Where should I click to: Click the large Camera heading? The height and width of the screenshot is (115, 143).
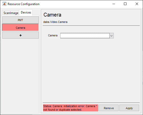click(52, 15)
